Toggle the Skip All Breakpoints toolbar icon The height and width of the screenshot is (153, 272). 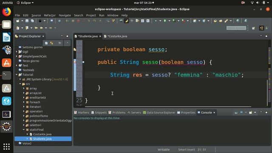[59, 21]
